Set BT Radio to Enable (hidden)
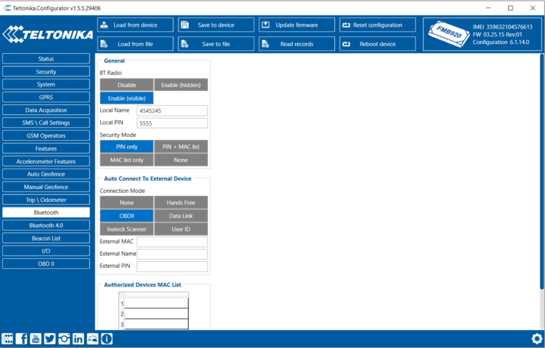 tap(181, 85)
